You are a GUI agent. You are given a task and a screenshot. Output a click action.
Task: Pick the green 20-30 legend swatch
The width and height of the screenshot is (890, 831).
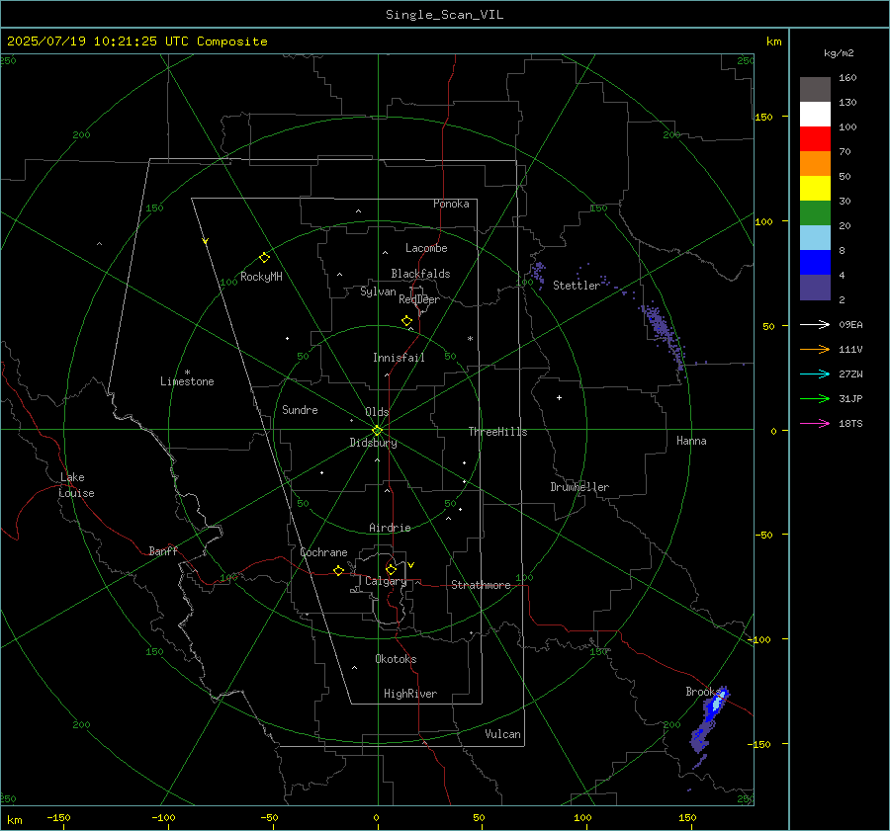(x=815, y=212)
